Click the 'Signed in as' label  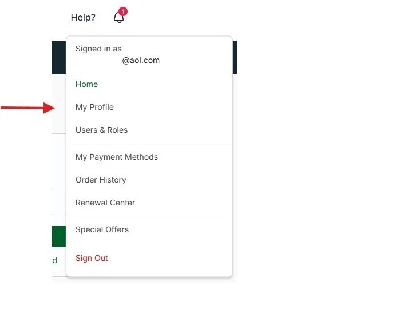coord(98,49)
